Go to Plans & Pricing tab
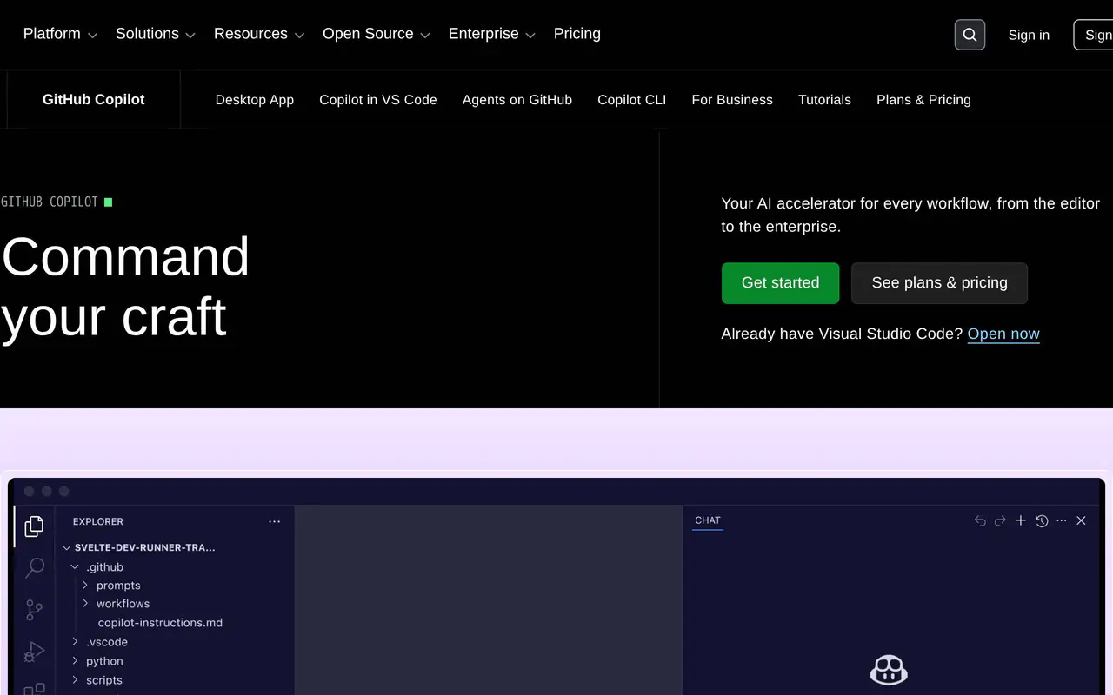Screen dimensions: 1113x695 coord(923,100)
